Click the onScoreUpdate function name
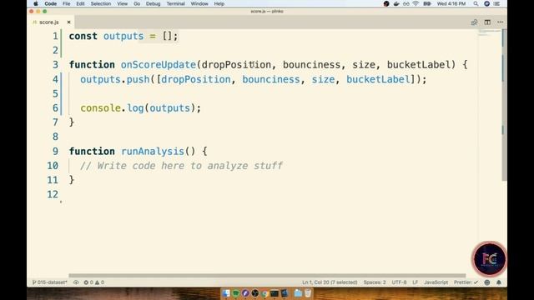 (x=159, y=65)
